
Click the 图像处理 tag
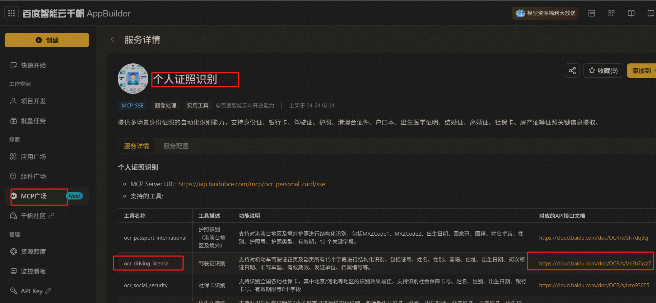click(166, 106)
